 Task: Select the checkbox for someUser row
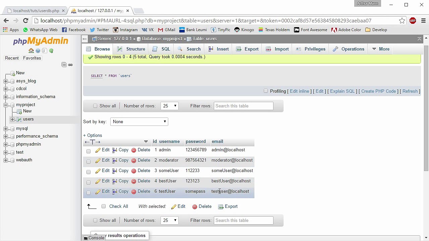(x=88, y=172)
